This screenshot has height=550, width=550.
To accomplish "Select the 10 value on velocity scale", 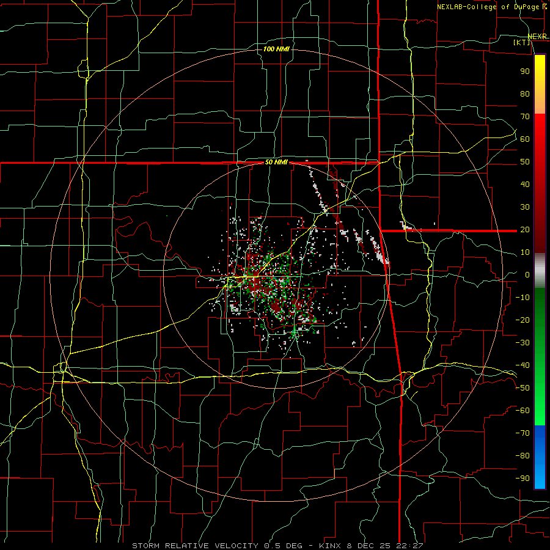I will coord(525,252).
